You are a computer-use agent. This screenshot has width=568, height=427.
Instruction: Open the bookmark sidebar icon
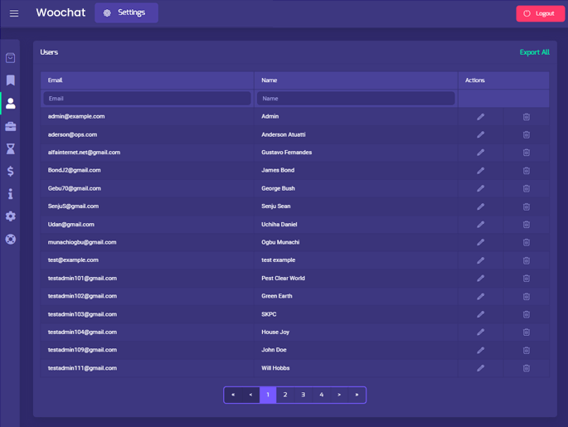point(10,80)
